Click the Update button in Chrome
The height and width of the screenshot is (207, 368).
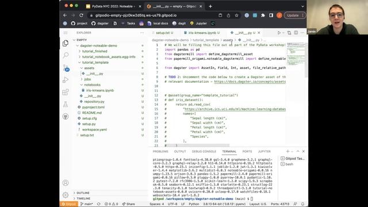[295, 16]
